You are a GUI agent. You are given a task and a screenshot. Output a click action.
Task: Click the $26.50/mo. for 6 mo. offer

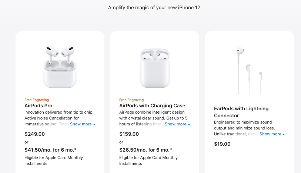point(146,150)
